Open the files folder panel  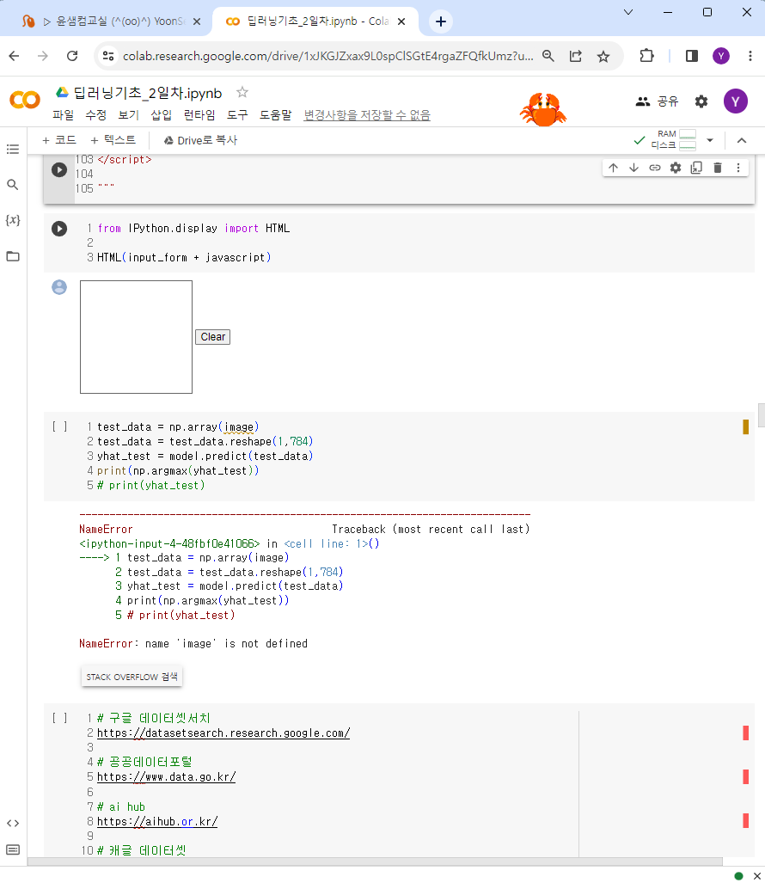click(13, 256)
